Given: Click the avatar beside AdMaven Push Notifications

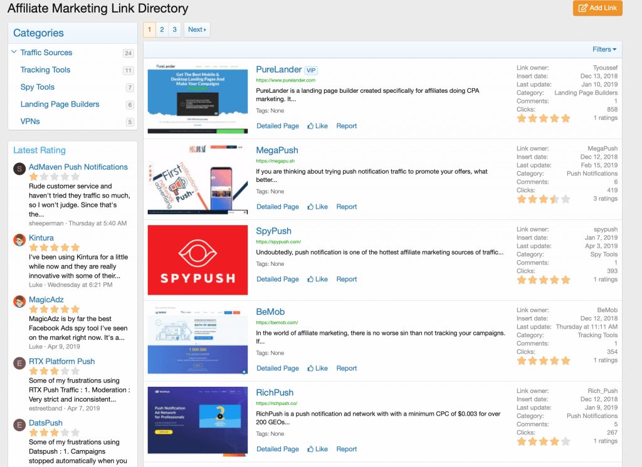Looking at the screenshot, I should point(19,169).
